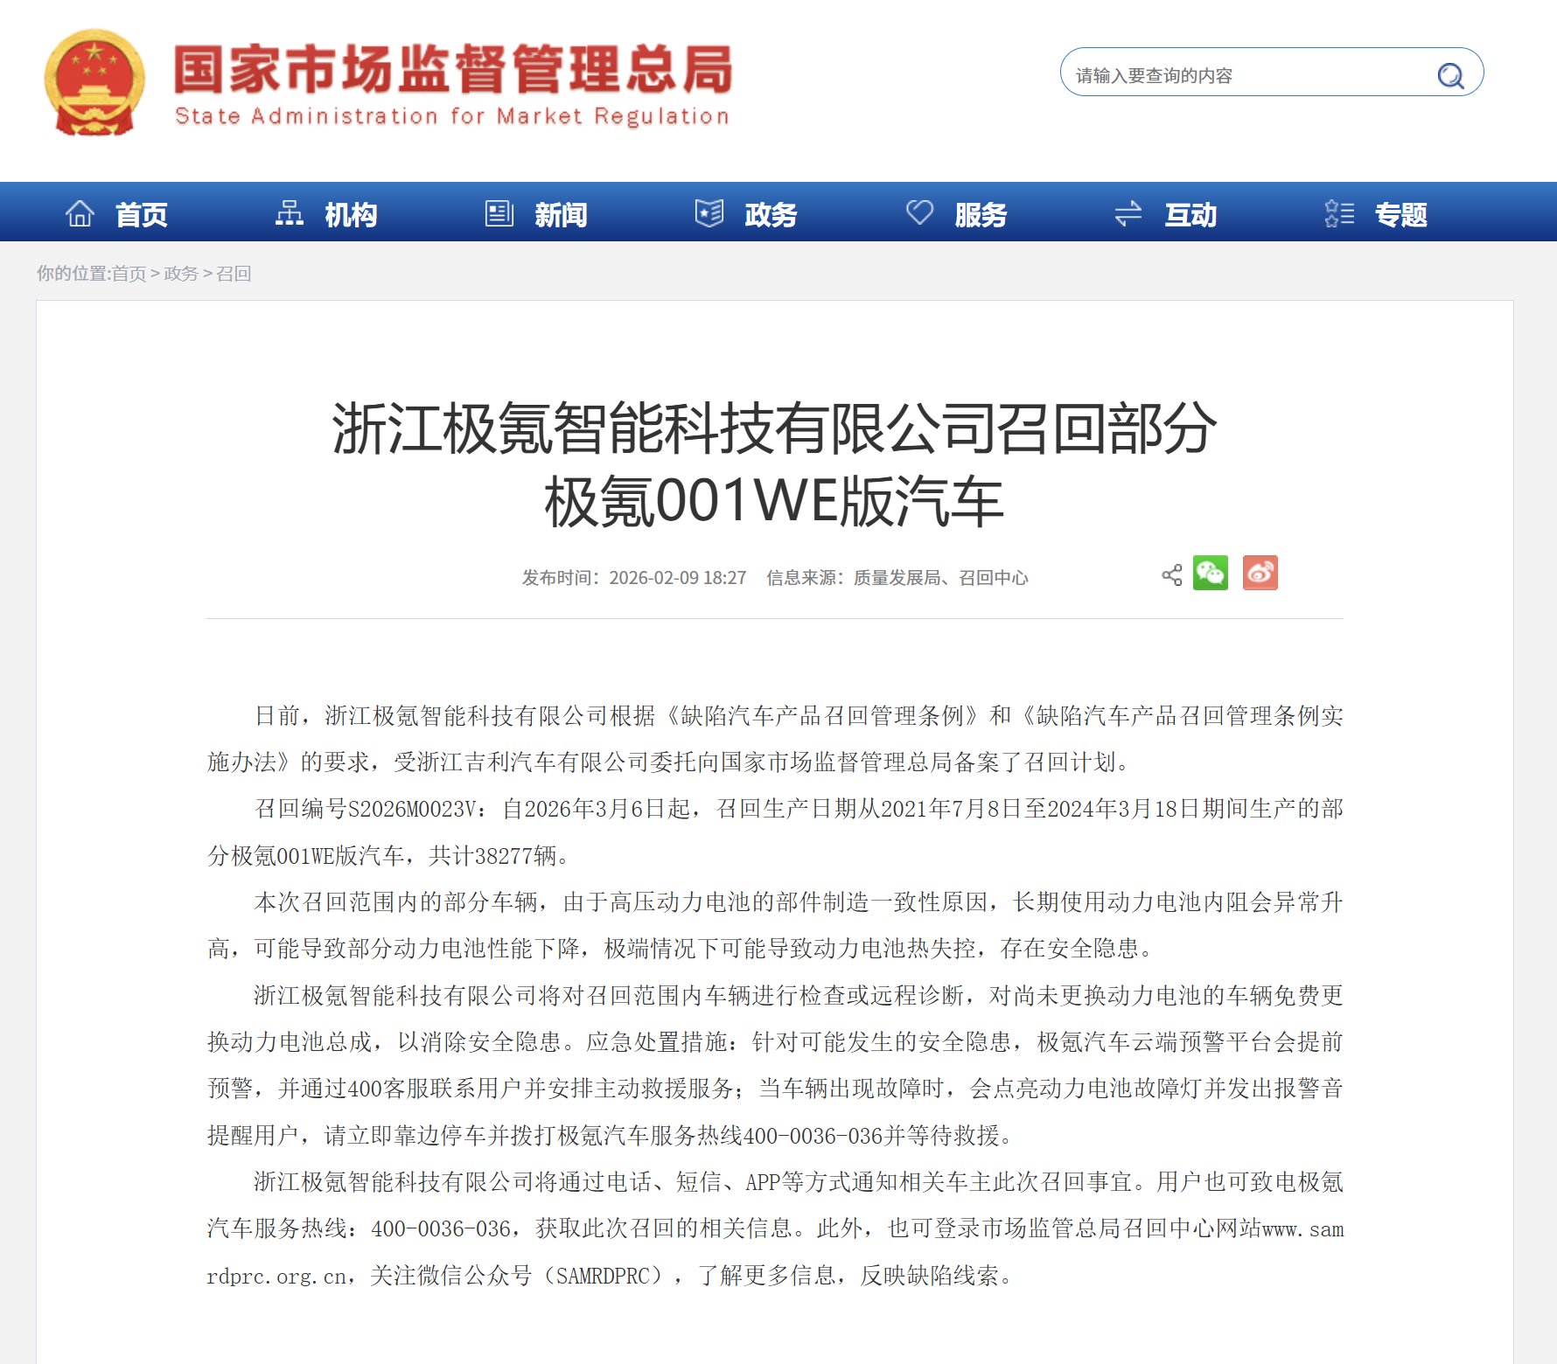The width and height of the screenshot is (1557, 1364).
Task: Click the arrows icon beside 互动
Action: (x=1128, y=213)
